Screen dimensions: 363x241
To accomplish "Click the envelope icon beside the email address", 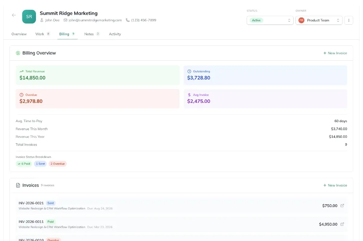I will (x=65, y=20).
